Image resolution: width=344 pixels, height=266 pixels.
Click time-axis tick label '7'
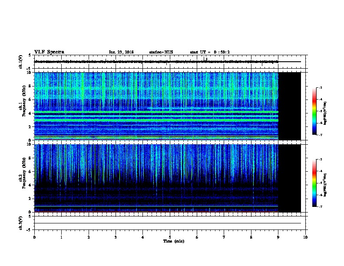point(224,237)
